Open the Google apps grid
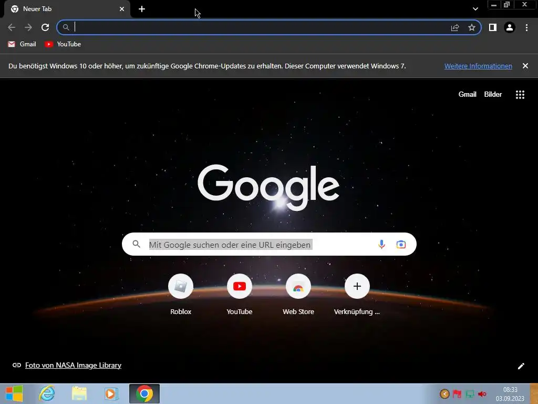The image size is (538, 404). [520, 95]
